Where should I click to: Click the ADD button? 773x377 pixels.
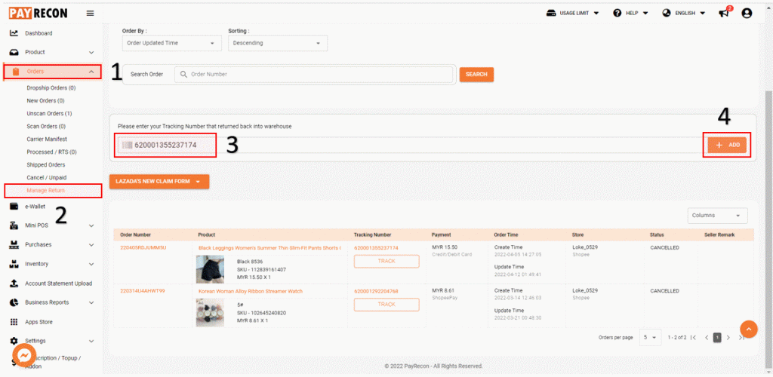tap(727, 146)
